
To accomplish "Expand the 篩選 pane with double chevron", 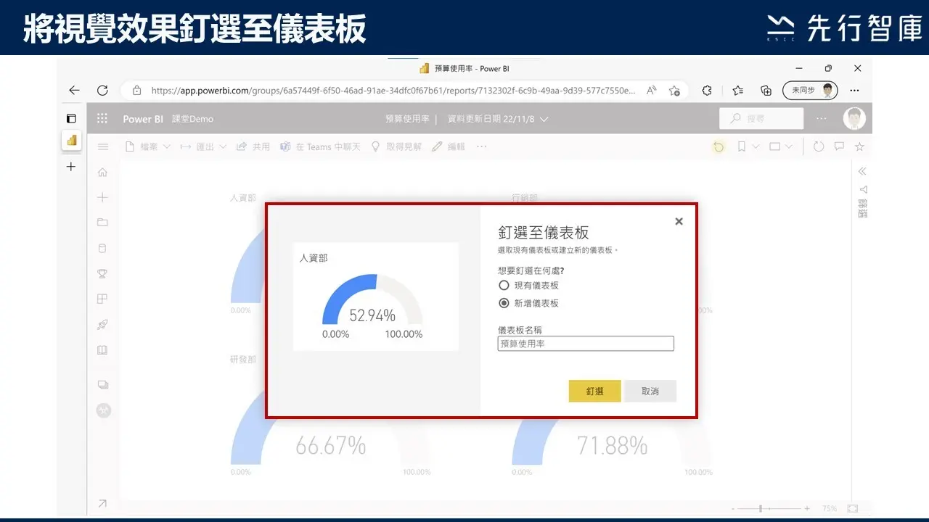I will click(862, 172).
